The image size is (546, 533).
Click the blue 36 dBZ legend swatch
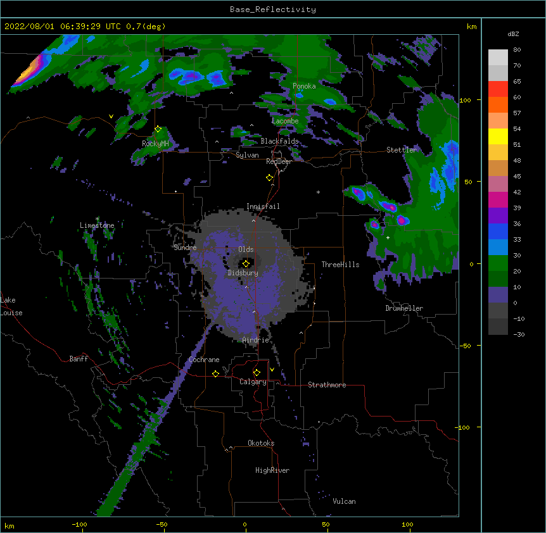coord(498,231)
